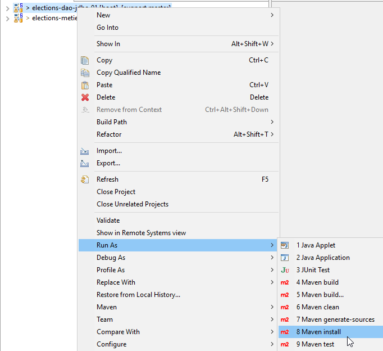Expand the elections-dao-jdbc project tree node

[7, 8]
